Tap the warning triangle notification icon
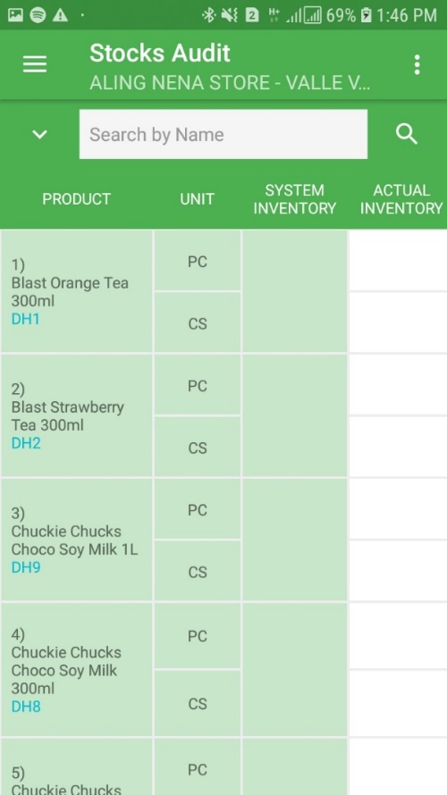This screenshot has height=795, width=447. [x=60, y=15]
